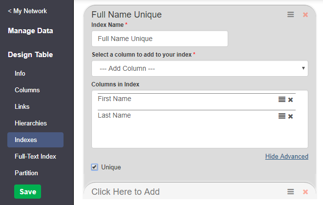Click the Index Name text field
323x205 pixels.
tap(159, 39)
